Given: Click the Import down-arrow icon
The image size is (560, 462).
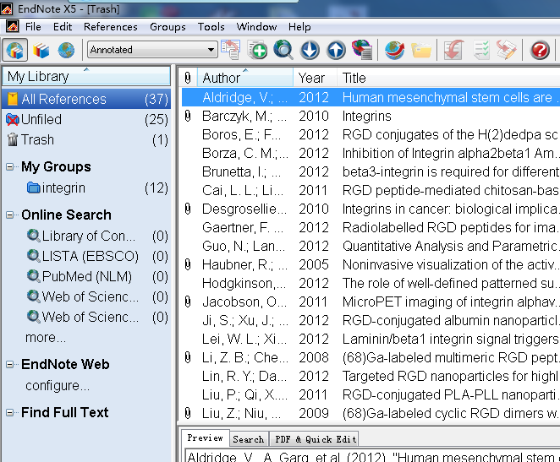Looking at the screenshot, I should coord(310,50).
